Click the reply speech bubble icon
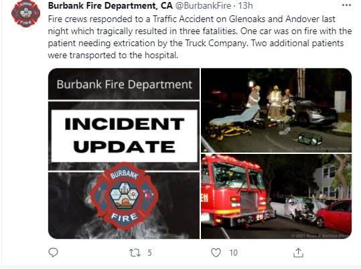 (x=53, y=252)
